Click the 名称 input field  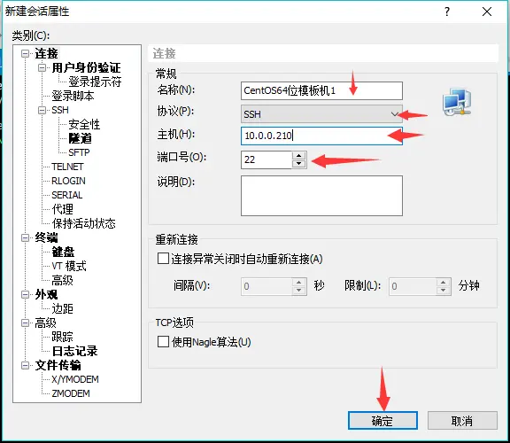click(x=321, y=90)
